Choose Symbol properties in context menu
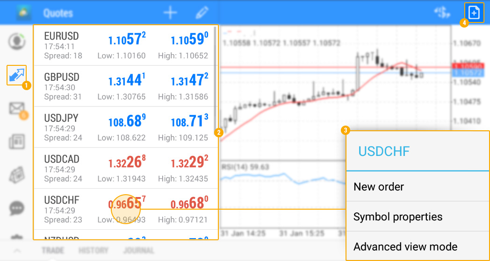 point(397,217)
